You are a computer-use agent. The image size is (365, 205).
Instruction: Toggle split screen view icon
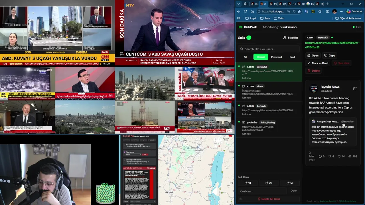click(327, 11)
